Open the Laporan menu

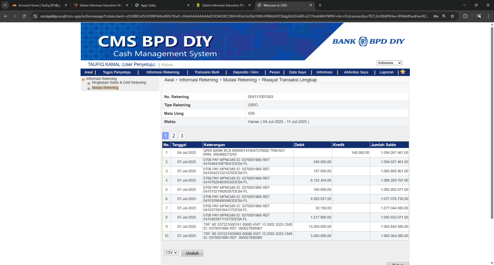[x=386, y=72]
